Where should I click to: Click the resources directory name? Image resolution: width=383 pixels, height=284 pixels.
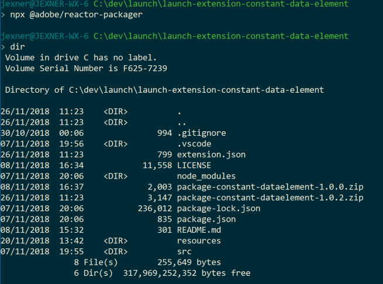click(x=199, y=240)
